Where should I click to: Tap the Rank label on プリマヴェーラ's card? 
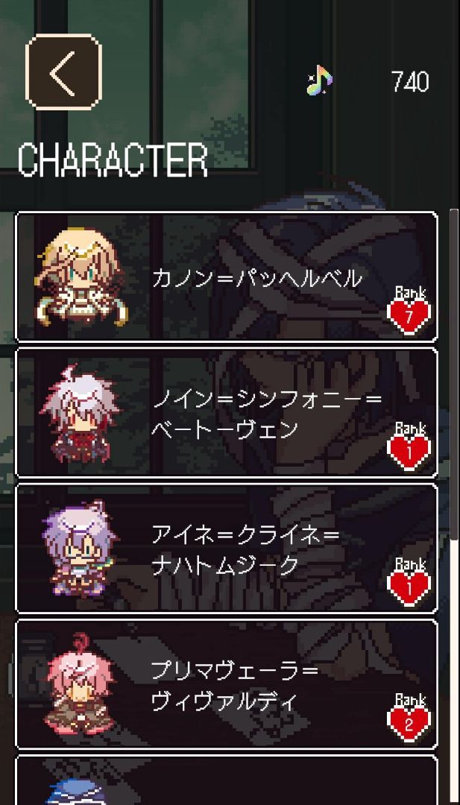click(x=410, y=699)
